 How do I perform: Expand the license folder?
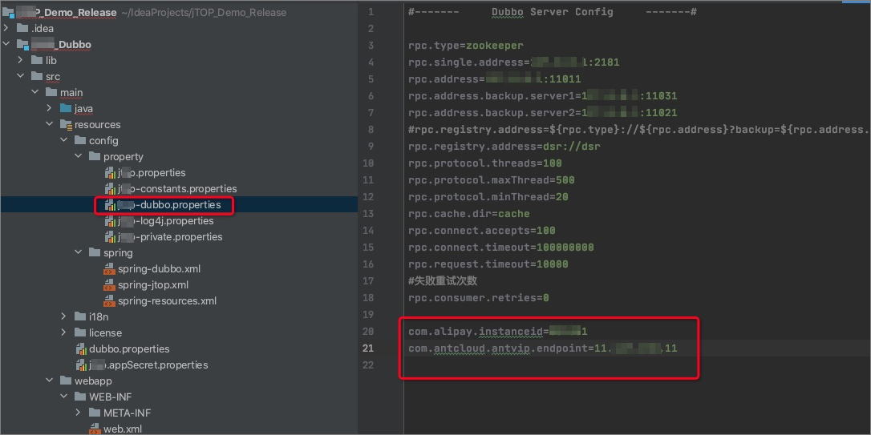pyautogui.click(x=64, y=333)
